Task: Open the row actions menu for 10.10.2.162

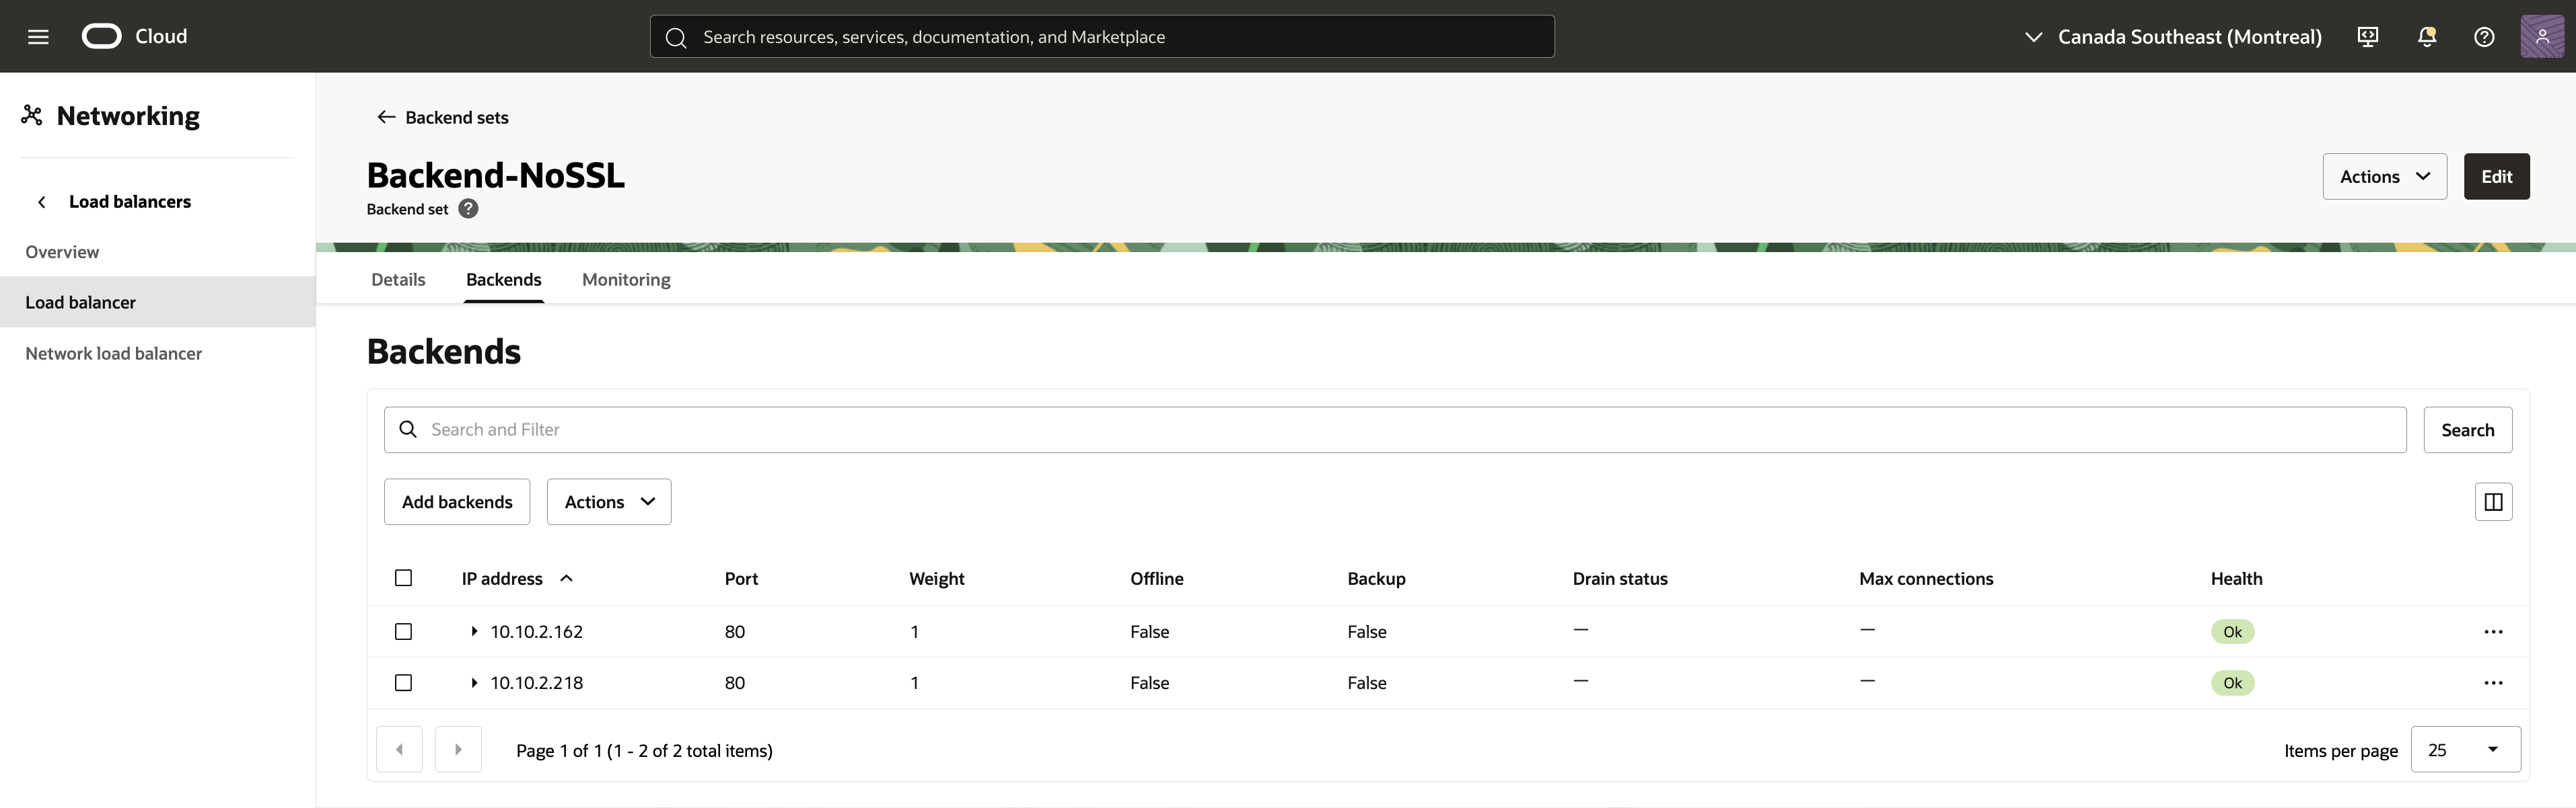Action: point(2494,631)
